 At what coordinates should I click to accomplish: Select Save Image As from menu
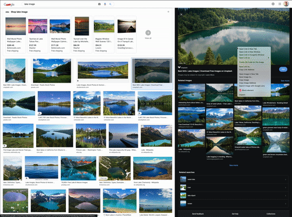click(x=245, y=77)
